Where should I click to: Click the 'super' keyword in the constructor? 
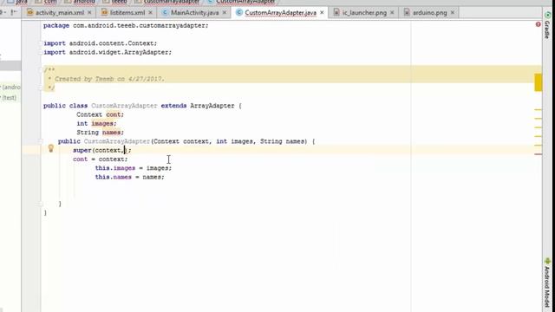pos(82,150)
